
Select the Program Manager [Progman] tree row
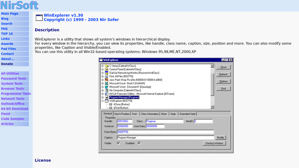[x=124, y=98]
